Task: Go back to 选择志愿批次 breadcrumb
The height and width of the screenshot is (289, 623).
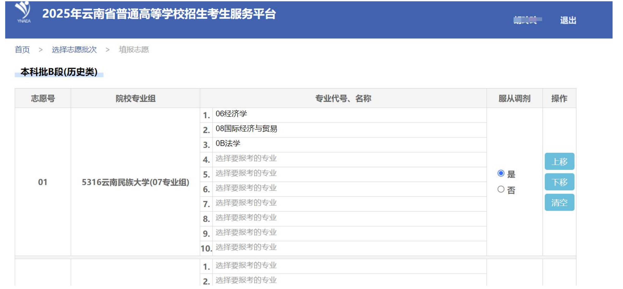Action: pyautogui.click(x=74, y=50)
